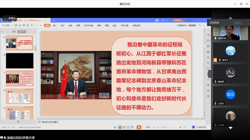Screen dimensions: 250x140
Task: Expand next participants with down arrow
Action: coord(230,128)
